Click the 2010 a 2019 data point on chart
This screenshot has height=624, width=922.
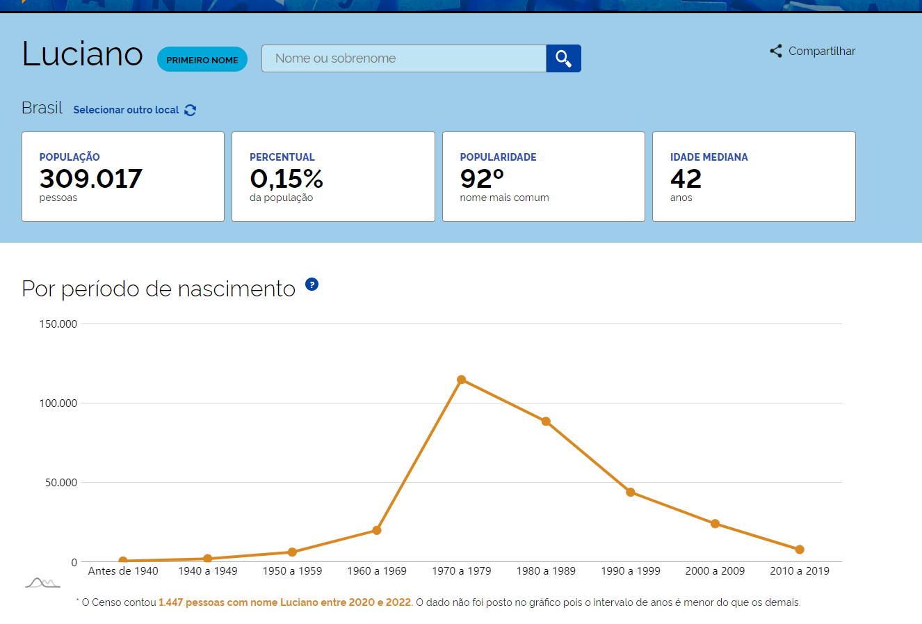800,550
